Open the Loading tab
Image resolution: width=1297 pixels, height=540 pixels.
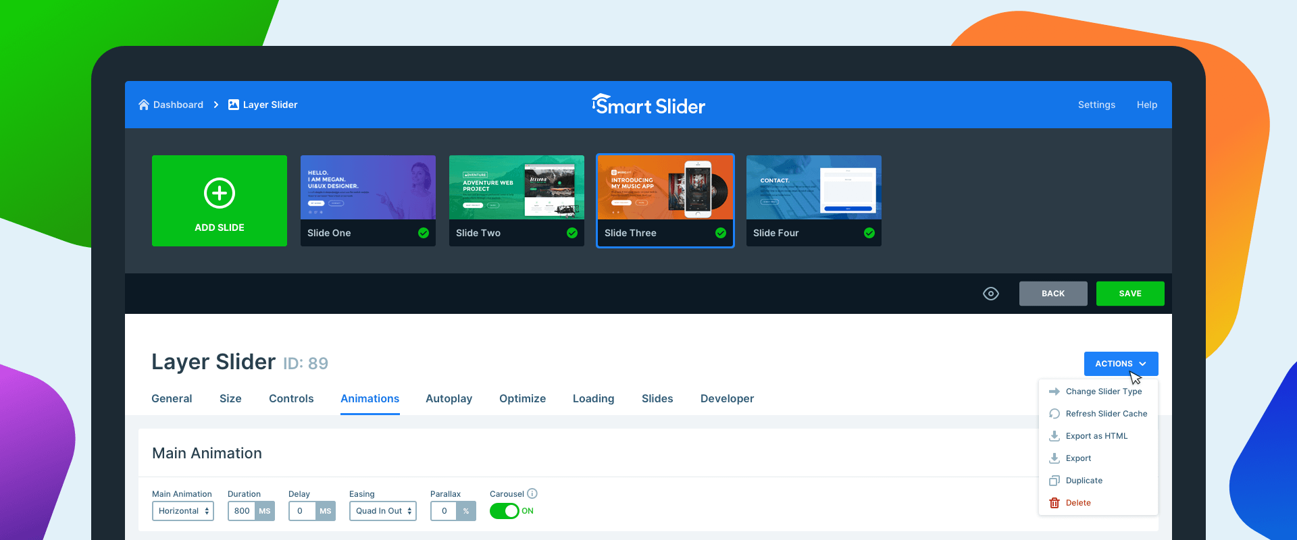(x=594, y=399)
